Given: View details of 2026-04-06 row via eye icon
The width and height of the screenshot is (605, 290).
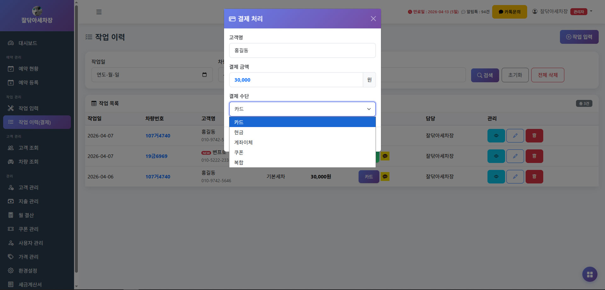Looking at the screenshot, I should [x=496, y=177].
